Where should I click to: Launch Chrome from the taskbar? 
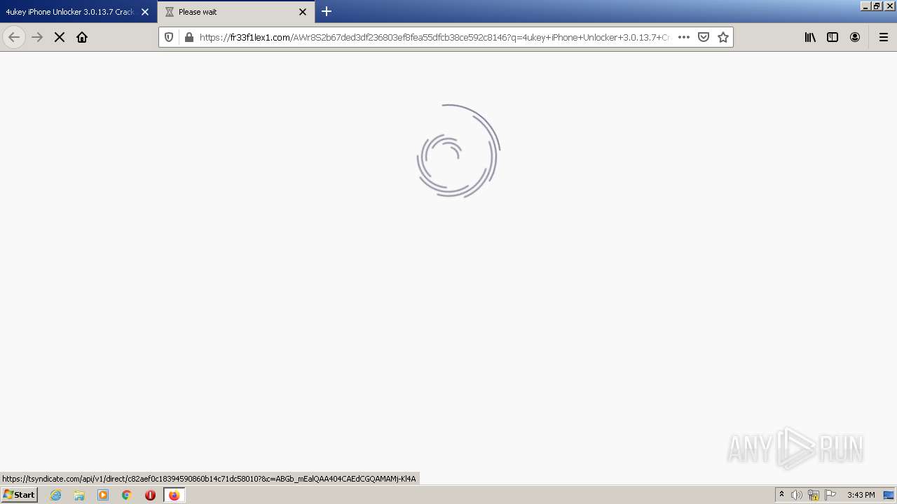coord(127,495)
